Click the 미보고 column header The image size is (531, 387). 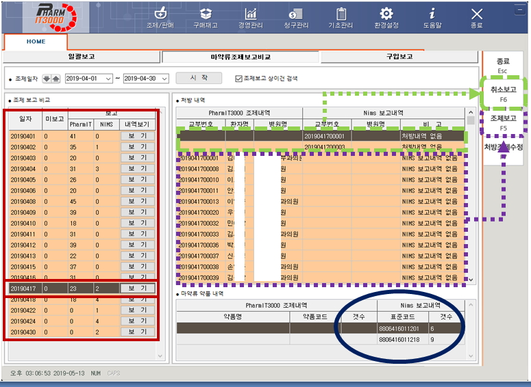click(x=55, y=119)
